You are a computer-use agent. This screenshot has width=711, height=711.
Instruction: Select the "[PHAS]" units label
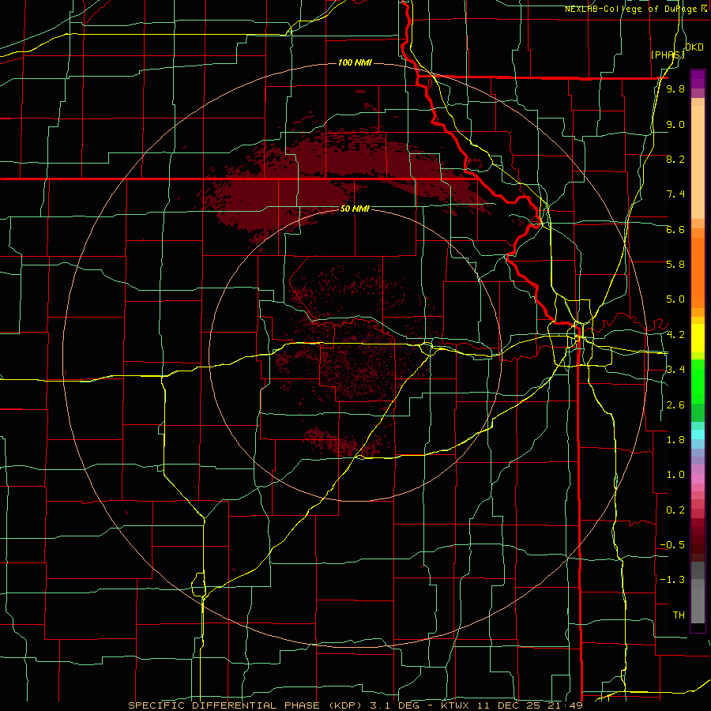click(668, 55)
